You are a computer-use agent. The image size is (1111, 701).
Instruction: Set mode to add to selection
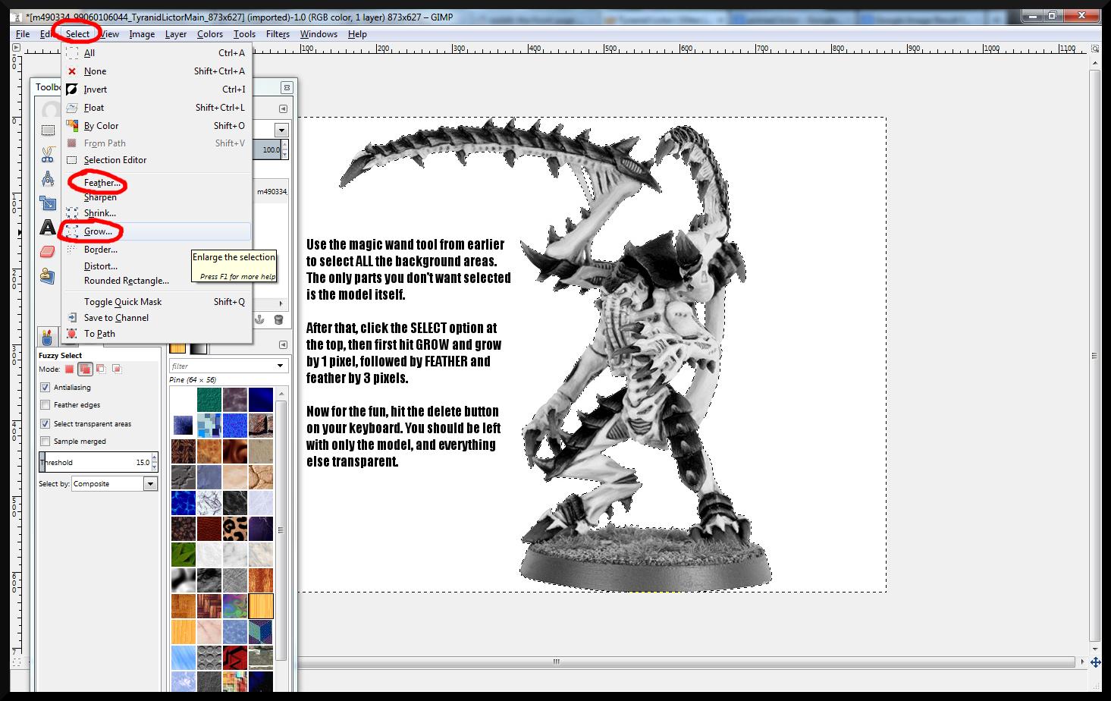85,369
